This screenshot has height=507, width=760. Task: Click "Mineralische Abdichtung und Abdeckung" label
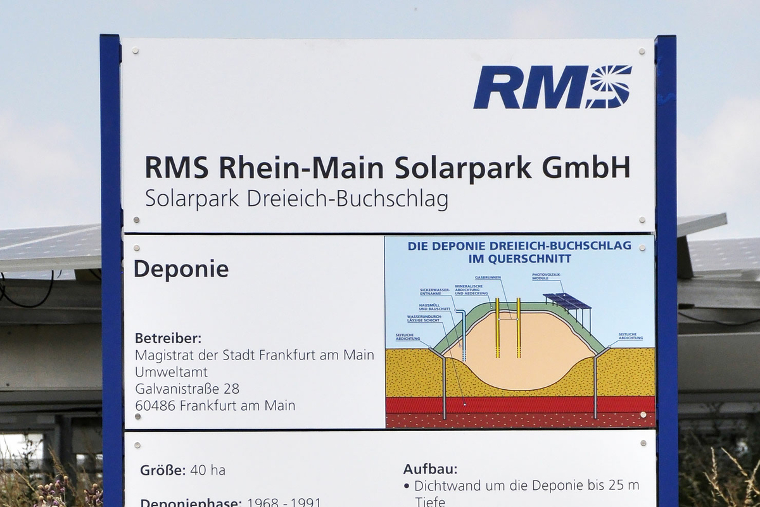tap(471, 290)
